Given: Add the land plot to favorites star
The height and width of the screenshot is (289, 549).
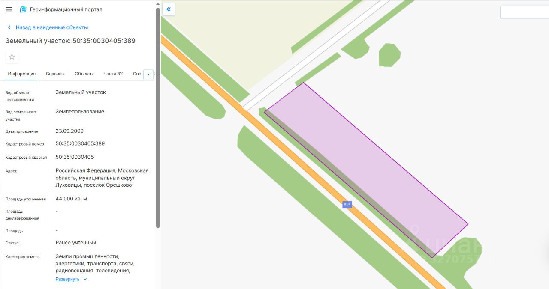Looking at the screenshot, I should coord(12,57).
